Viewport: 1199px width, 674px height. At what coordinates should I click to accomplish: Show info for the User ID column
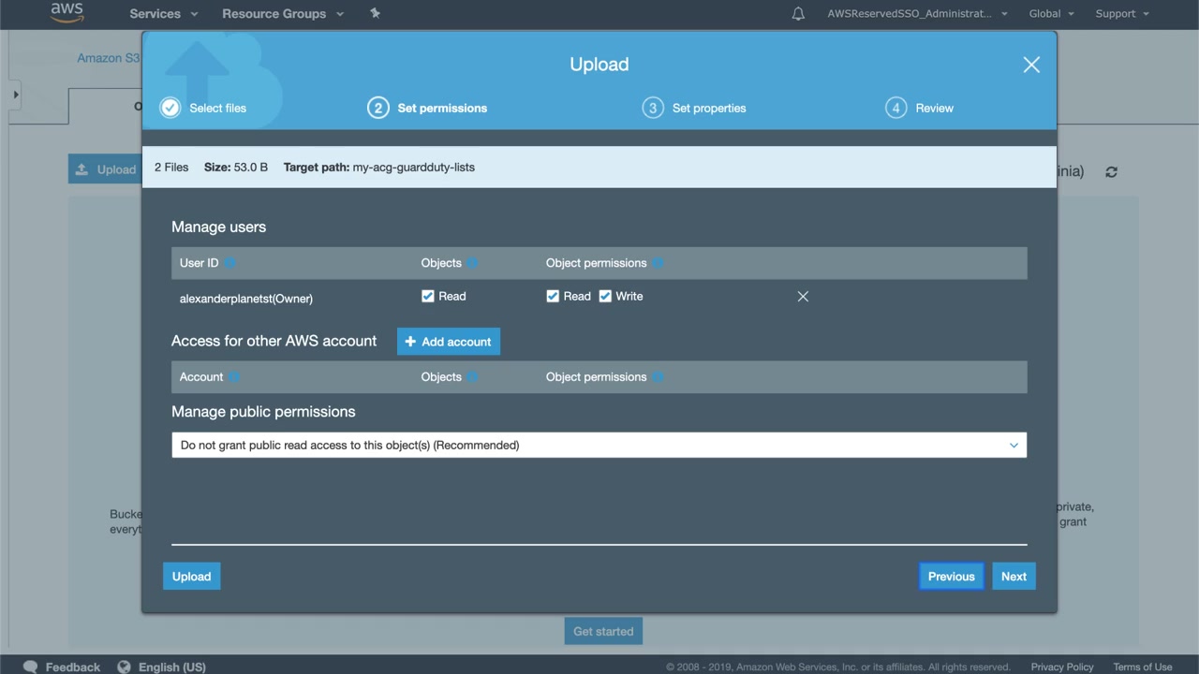(x=230, y=263)
